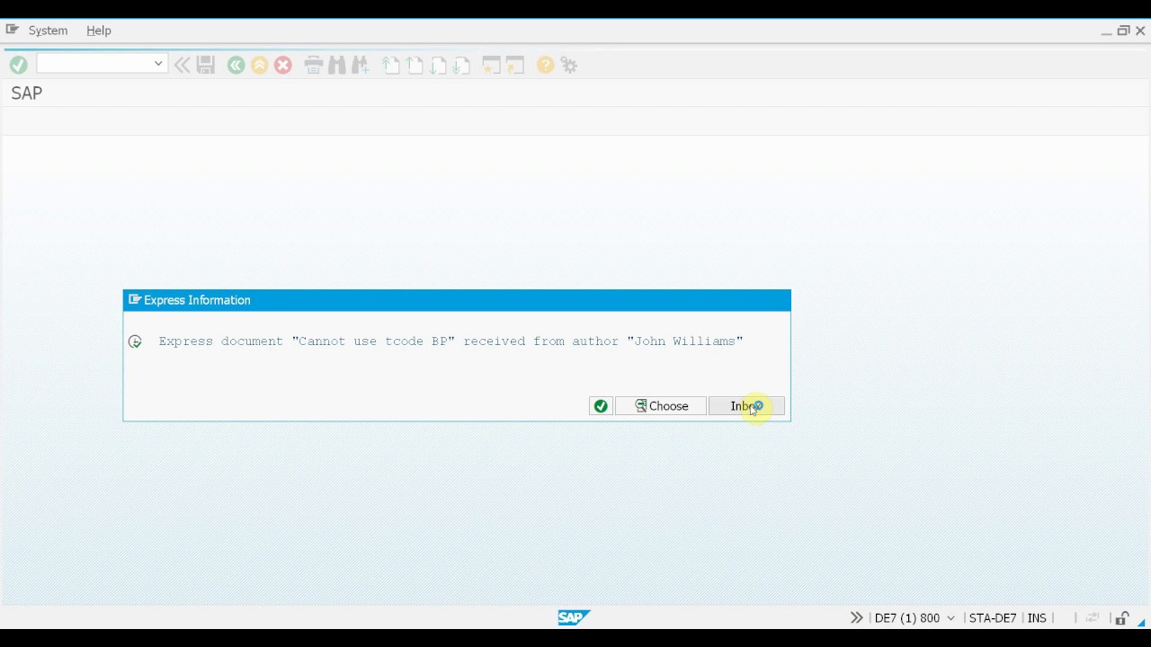Click the Express Information title bar icon
The width and height of the screenshot is (1151, 647).
135,300
